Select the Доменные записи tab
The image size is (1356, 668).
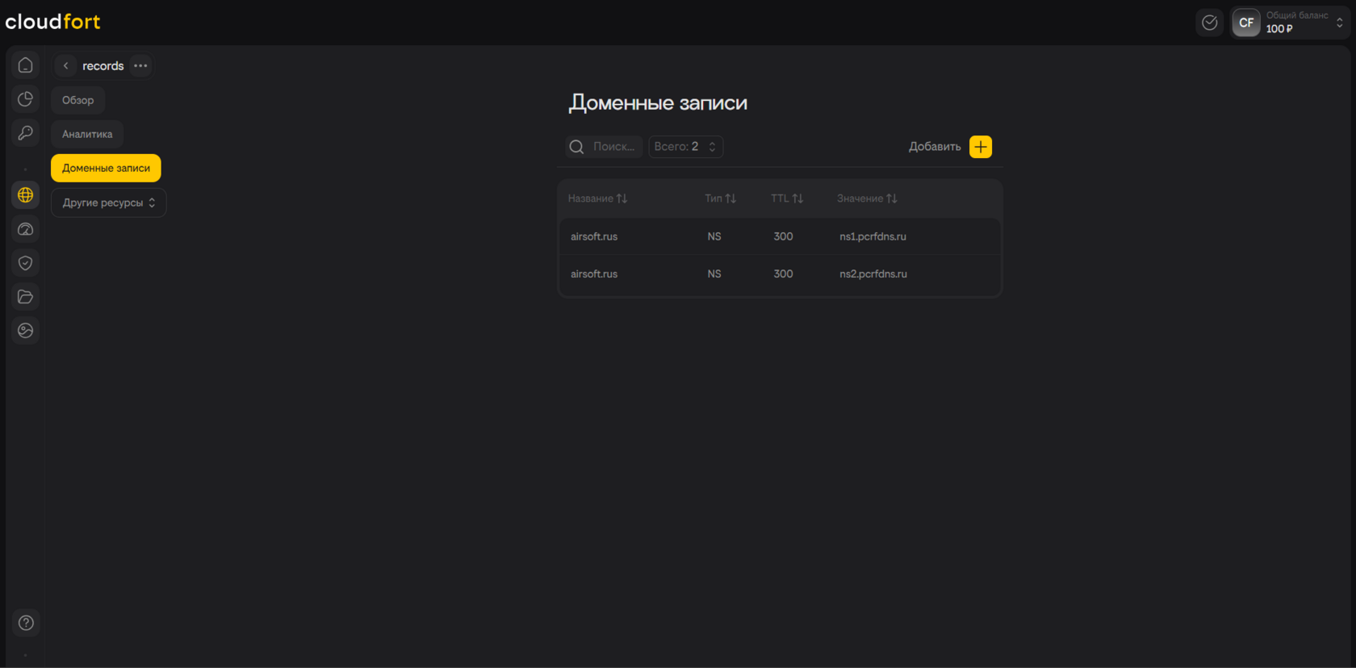pos(106,168)
